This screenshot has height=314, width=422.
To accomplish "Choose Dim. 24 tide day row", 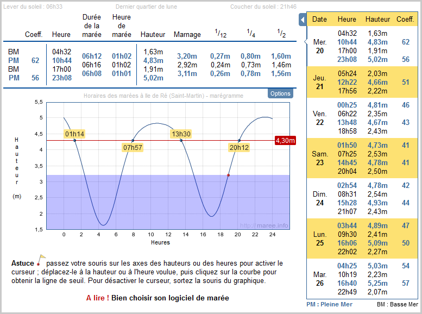I will coord(320,198).
